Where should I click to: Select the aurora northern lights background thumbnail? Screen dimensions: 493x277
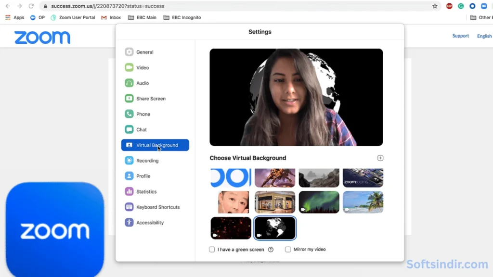(x=319, y=202)
